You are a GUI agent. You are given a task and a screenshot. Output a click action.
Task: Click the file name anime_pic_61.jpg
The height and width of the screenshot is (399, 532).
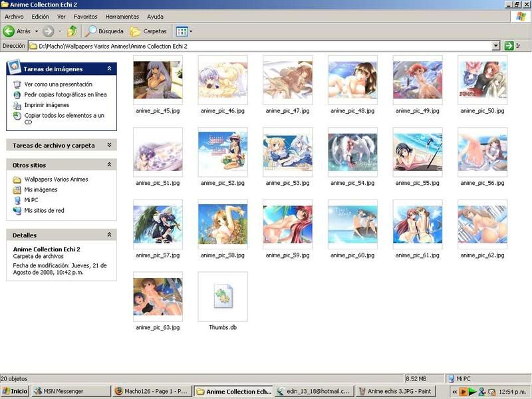pos(418,255)
